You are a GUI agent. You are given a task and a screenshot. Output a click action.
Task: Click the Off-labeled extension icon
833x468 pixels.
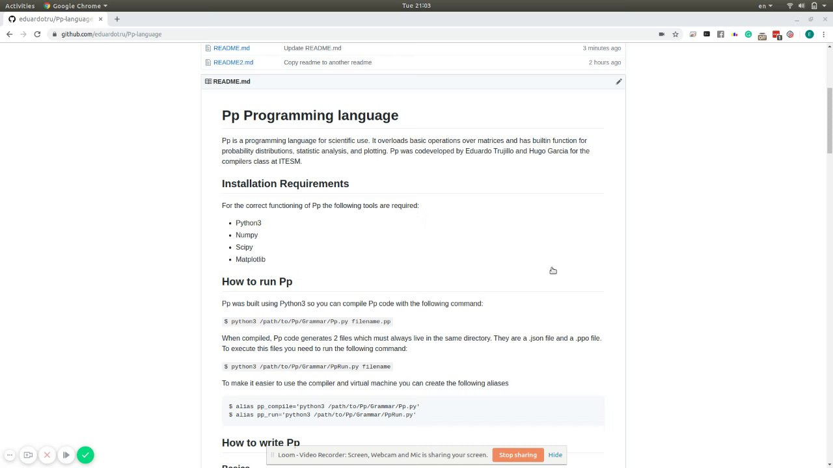tap(762, 35)
